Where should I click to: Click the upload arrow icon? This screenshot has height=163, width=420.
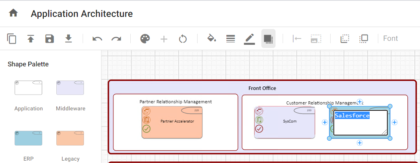(31, 38)
